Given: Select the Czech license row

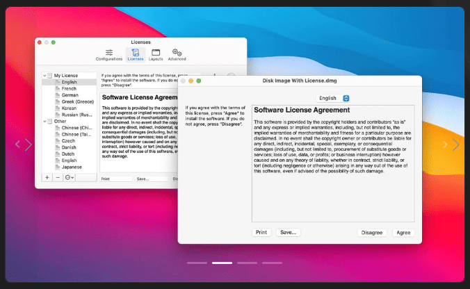Looking at the screenshot, I should [70, 141].
